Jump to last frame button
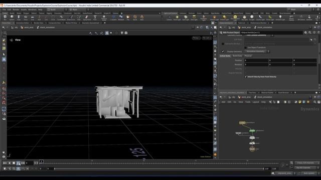Viewport: 321px width, 180px height. pos(23,163)
